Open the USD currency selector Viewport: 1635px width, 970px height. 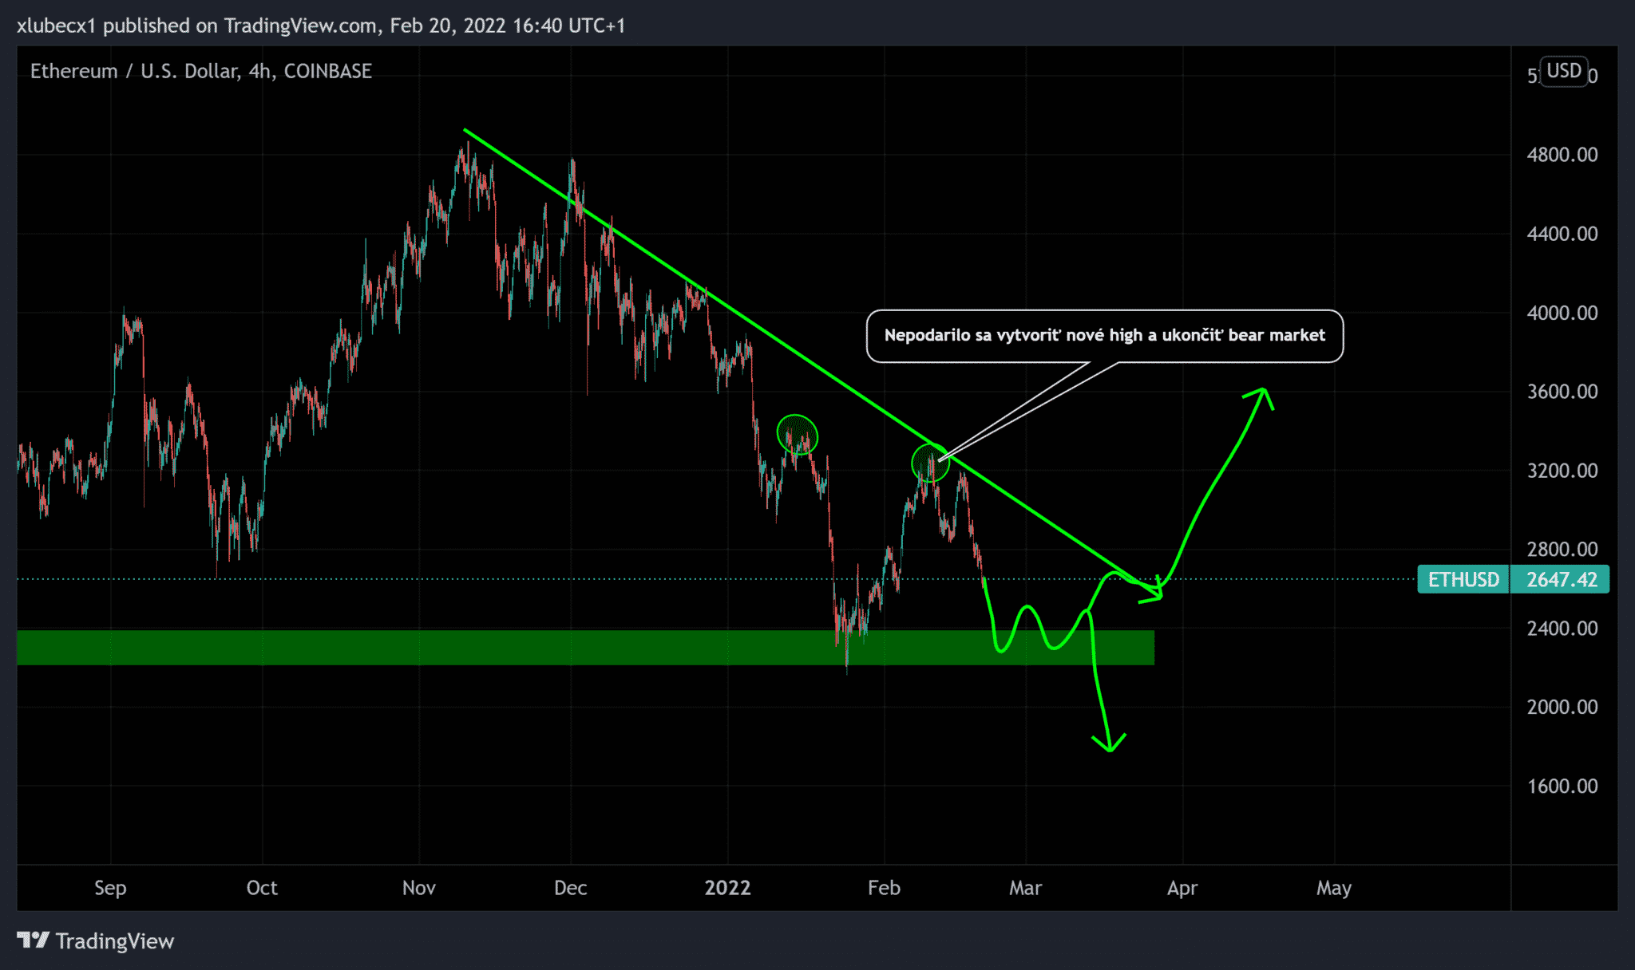[x=1563, y=71]
